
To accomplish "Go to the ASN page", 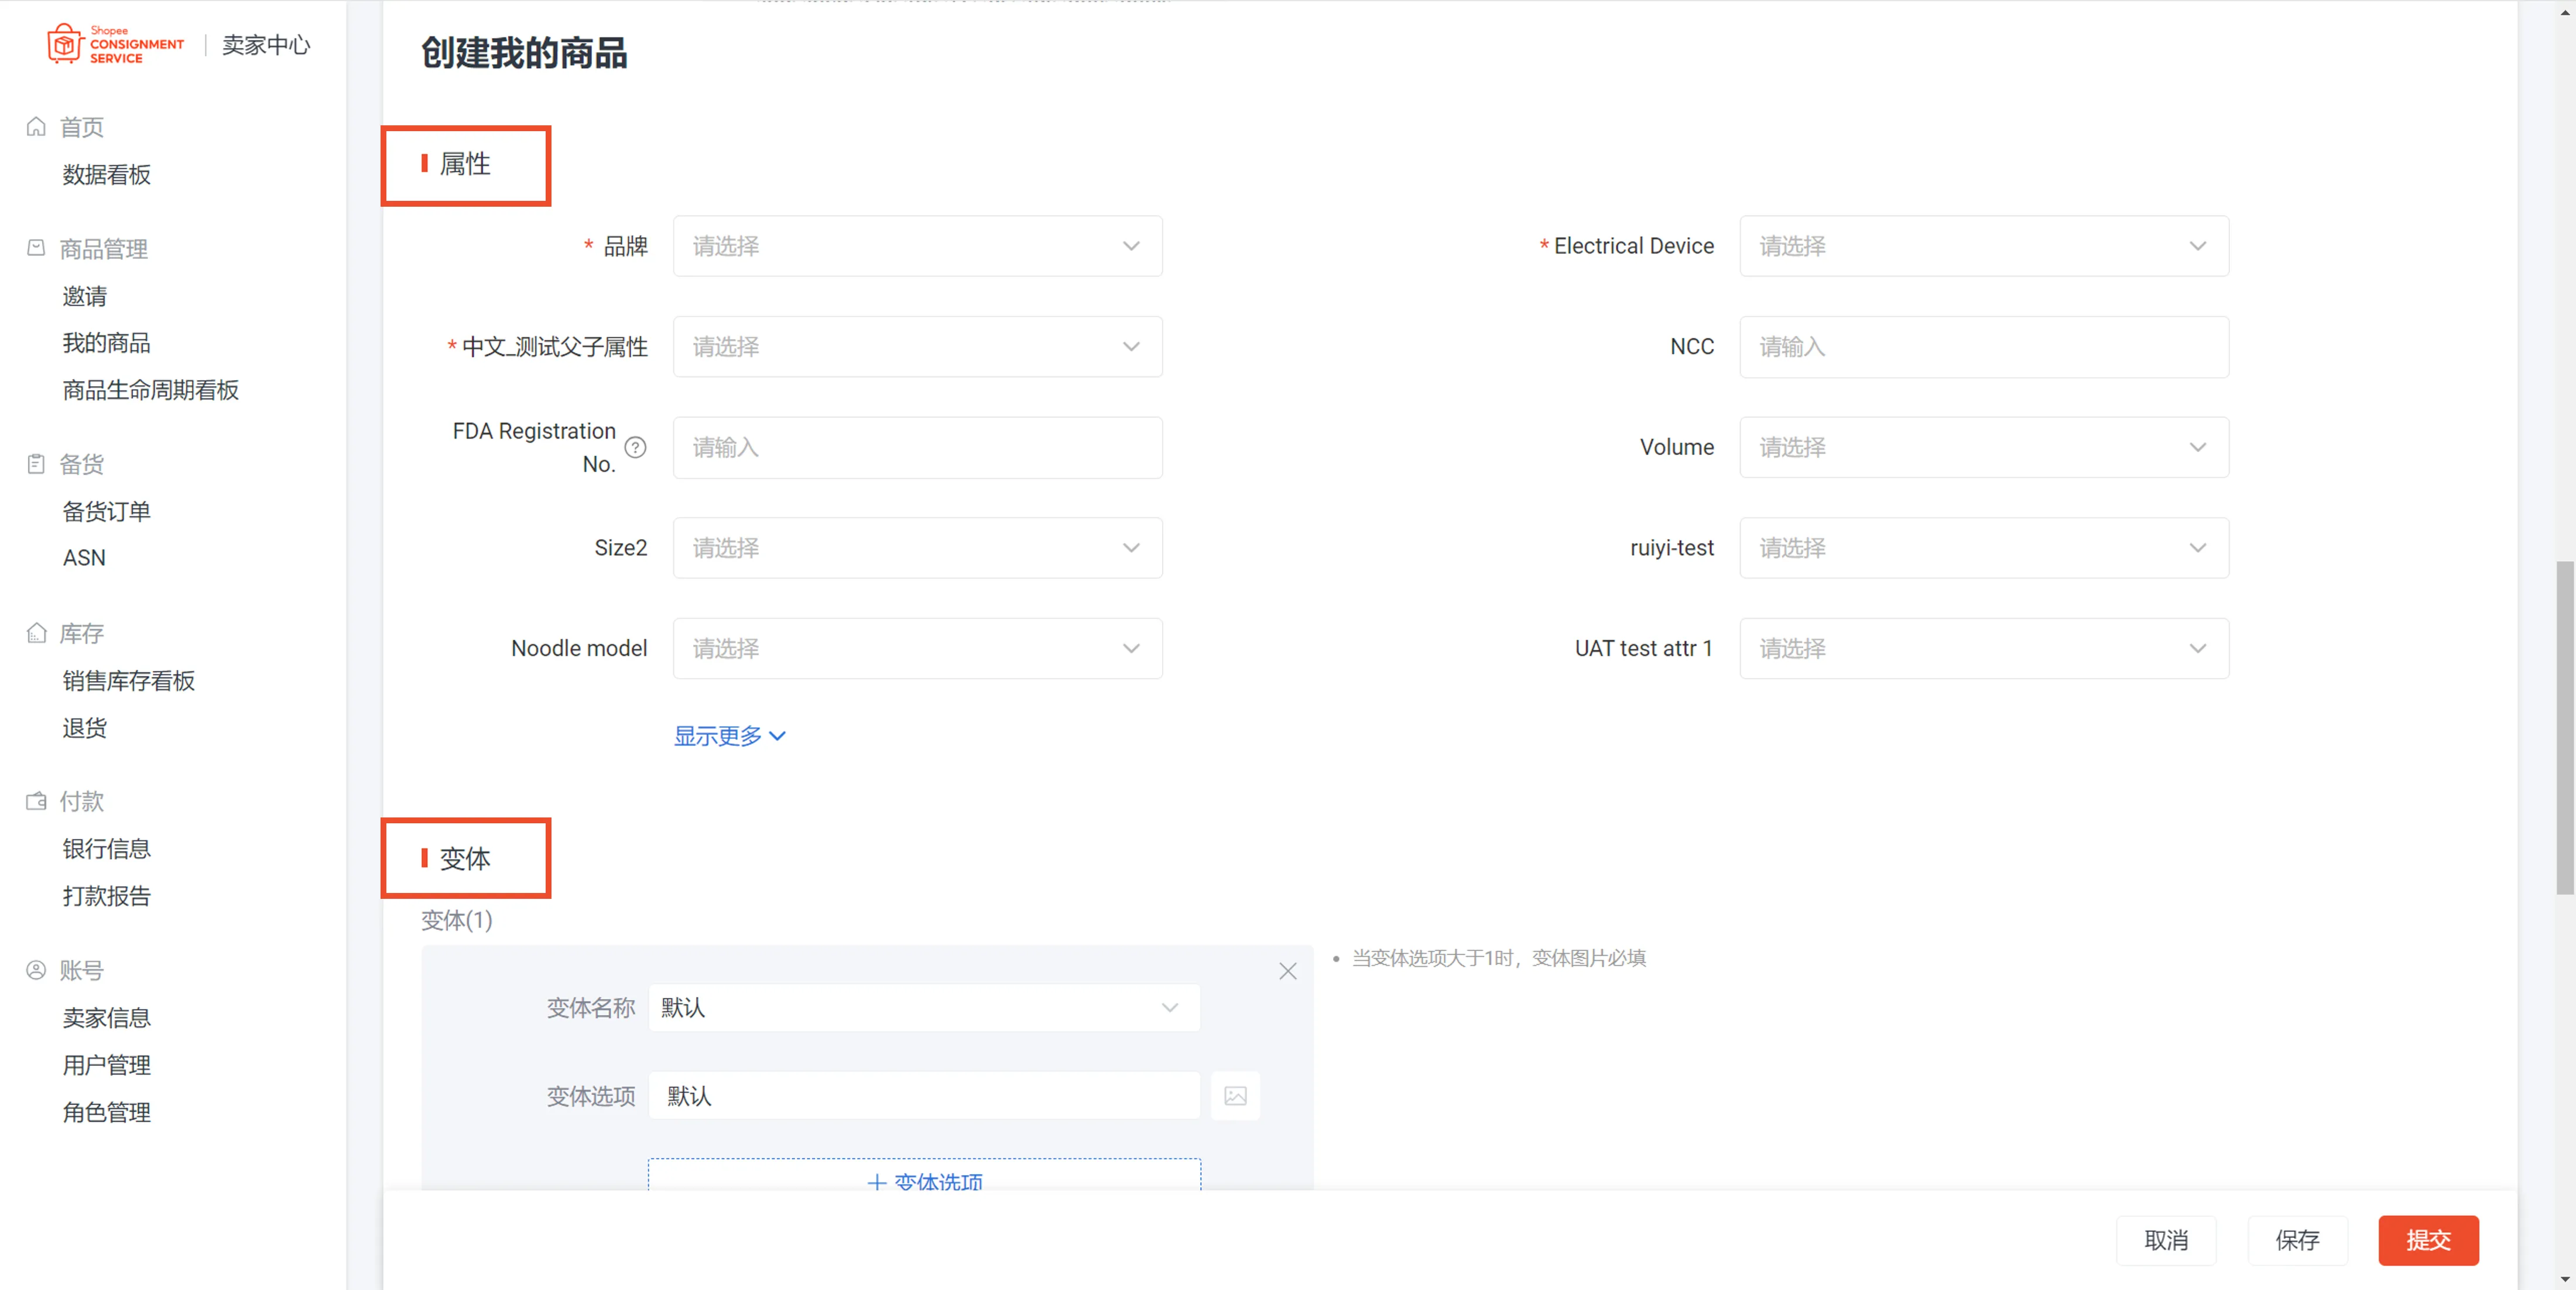I will 84,557.
